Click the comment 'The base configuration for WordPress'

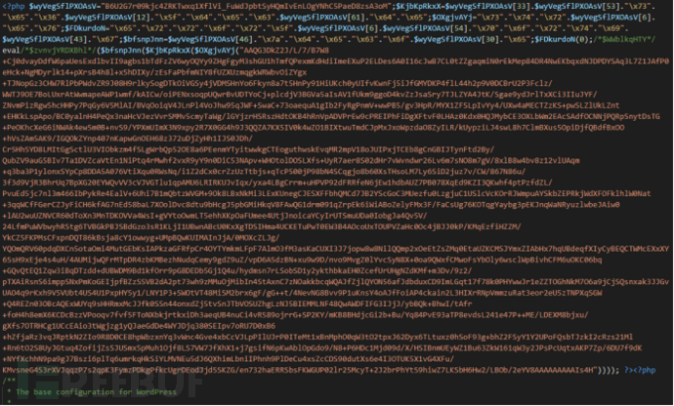[97, 391]
